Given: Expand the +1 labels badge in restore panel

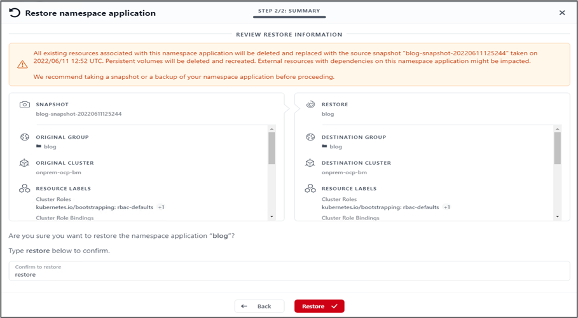Looking at the screenshot, I should coord(447,207).
